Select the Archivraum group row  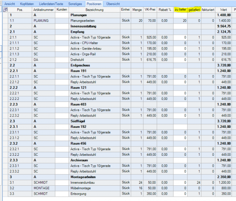[x=94, y=161]
